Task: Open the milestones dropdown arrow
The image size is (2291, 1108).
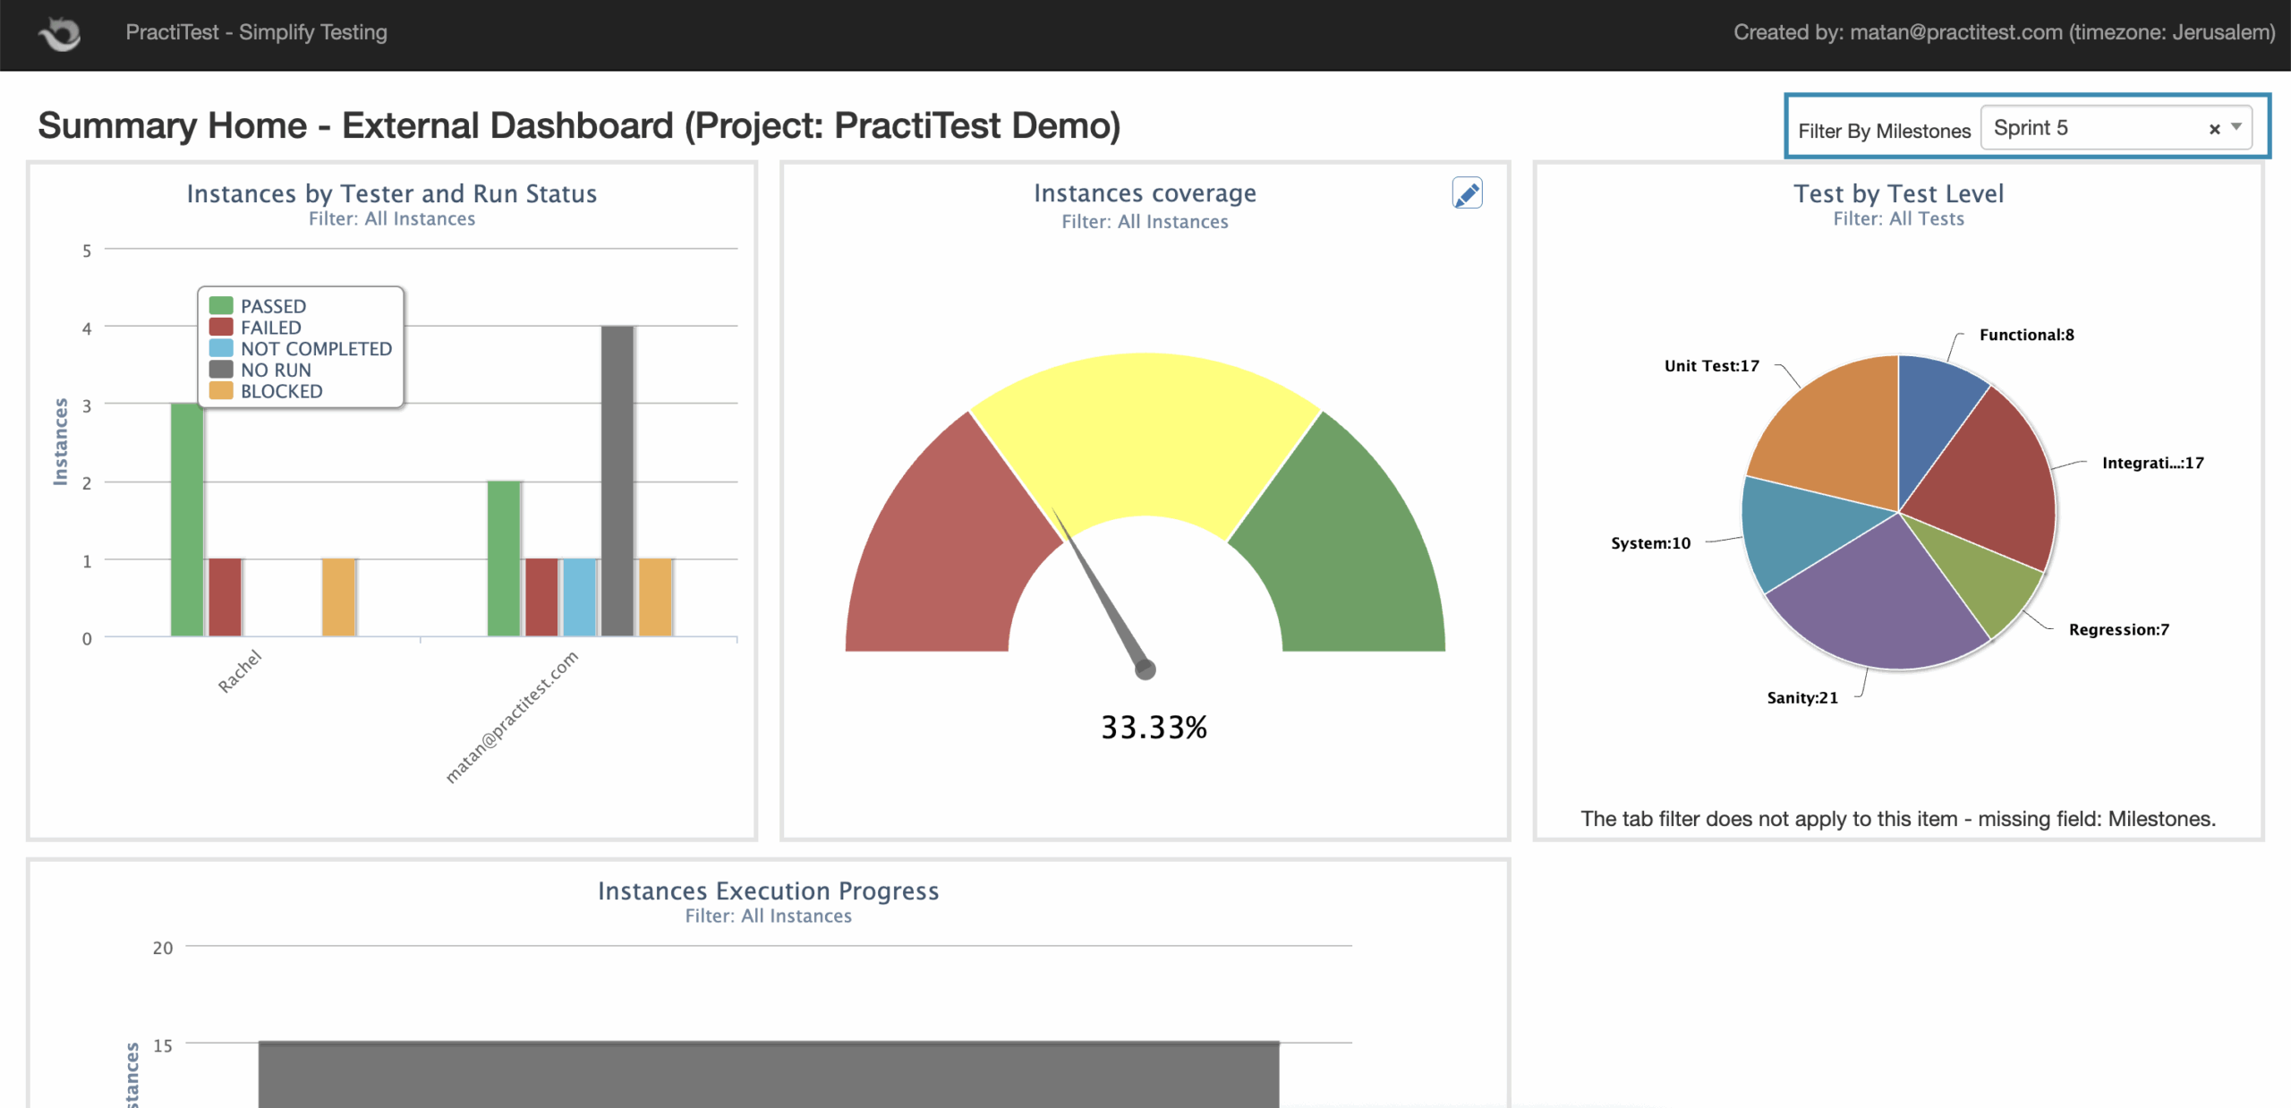Action: point(2236,127)
